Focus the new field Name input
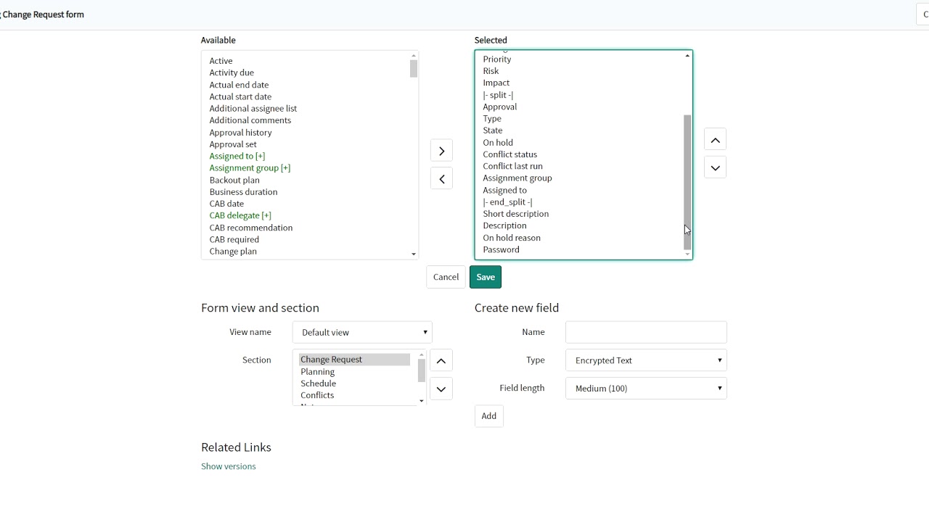 pyautogui.click(x=645, y=332)
